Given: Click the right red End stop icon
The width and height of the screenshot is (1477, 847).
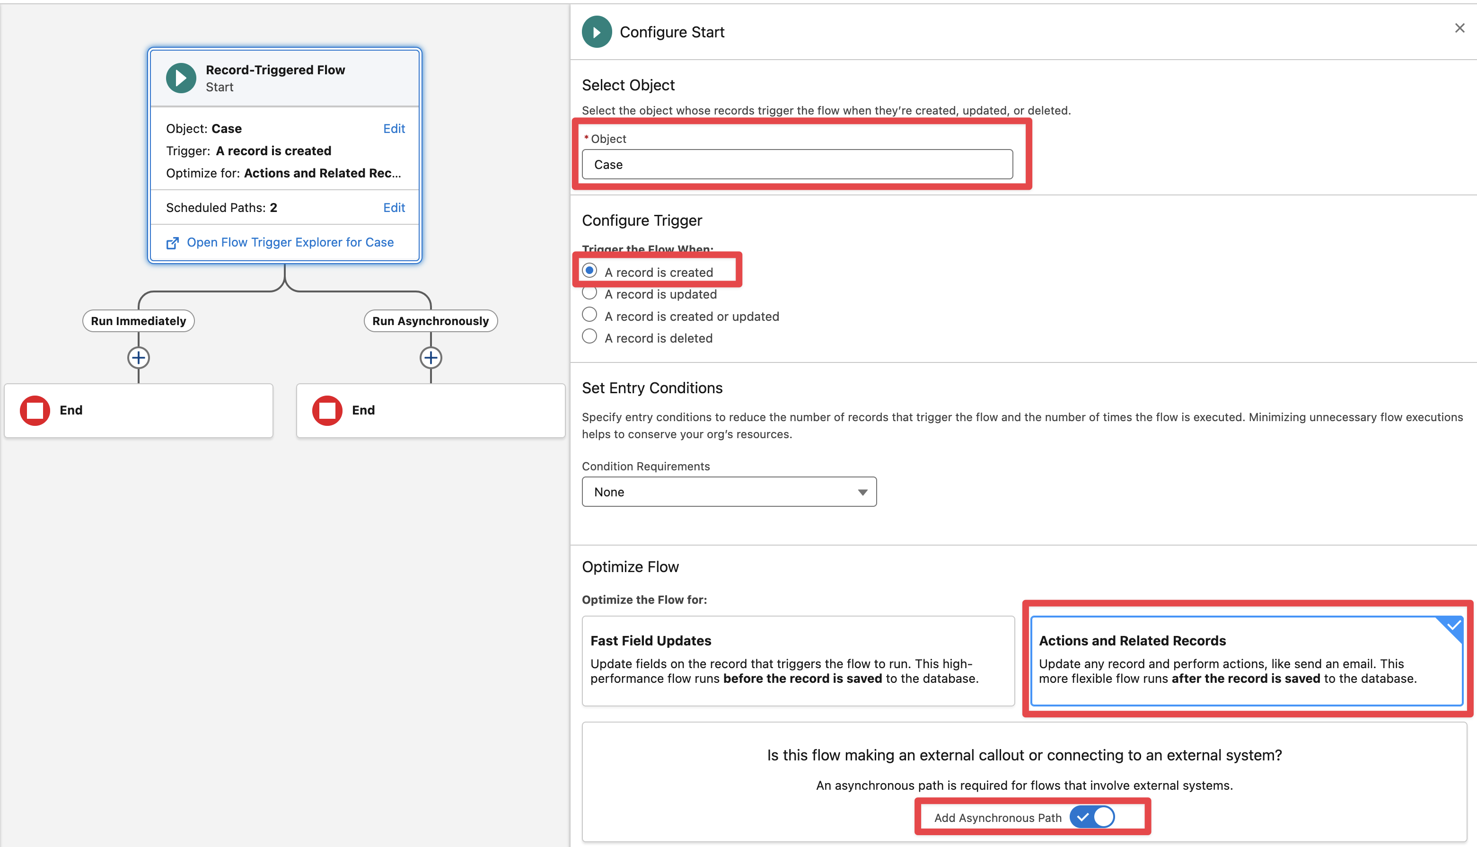Looking at the screenshot, I should coord(327,410).
